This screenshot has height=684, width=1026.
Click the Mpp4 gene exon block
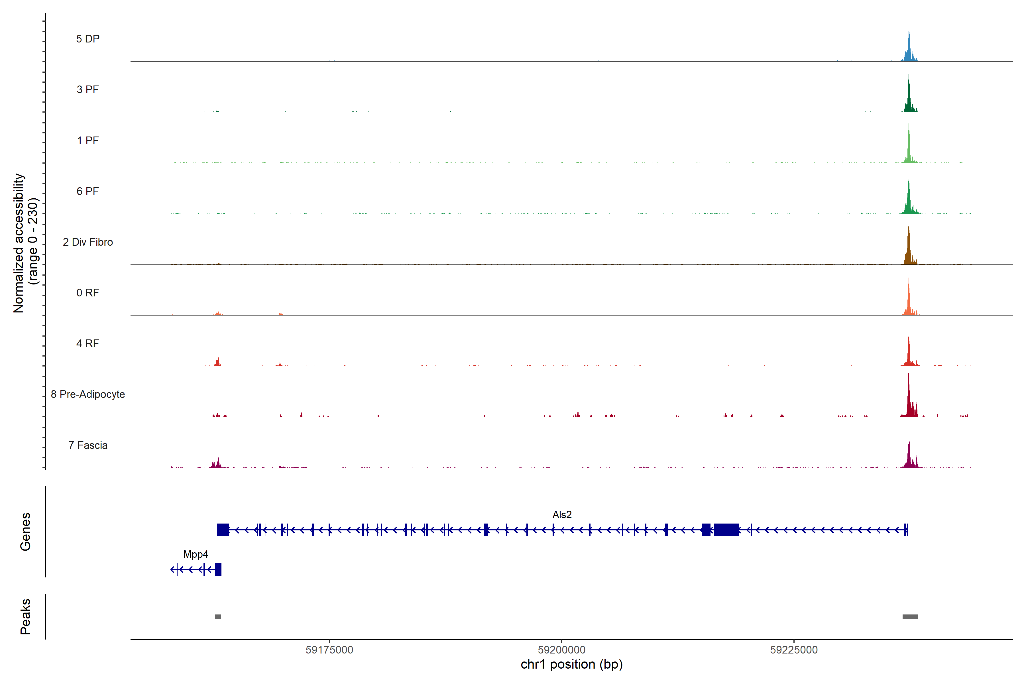point(218,569)
